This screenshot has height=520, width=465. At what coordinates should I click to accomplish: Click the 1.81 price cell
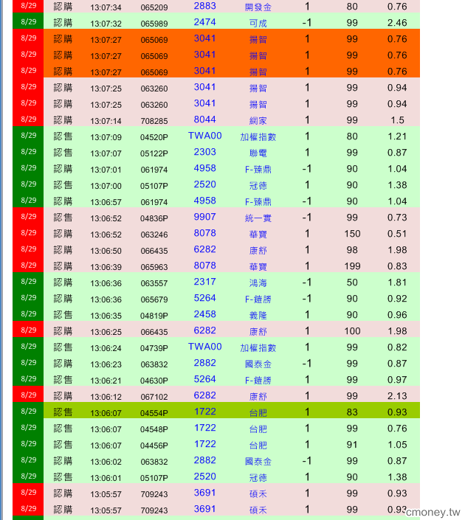397,282
